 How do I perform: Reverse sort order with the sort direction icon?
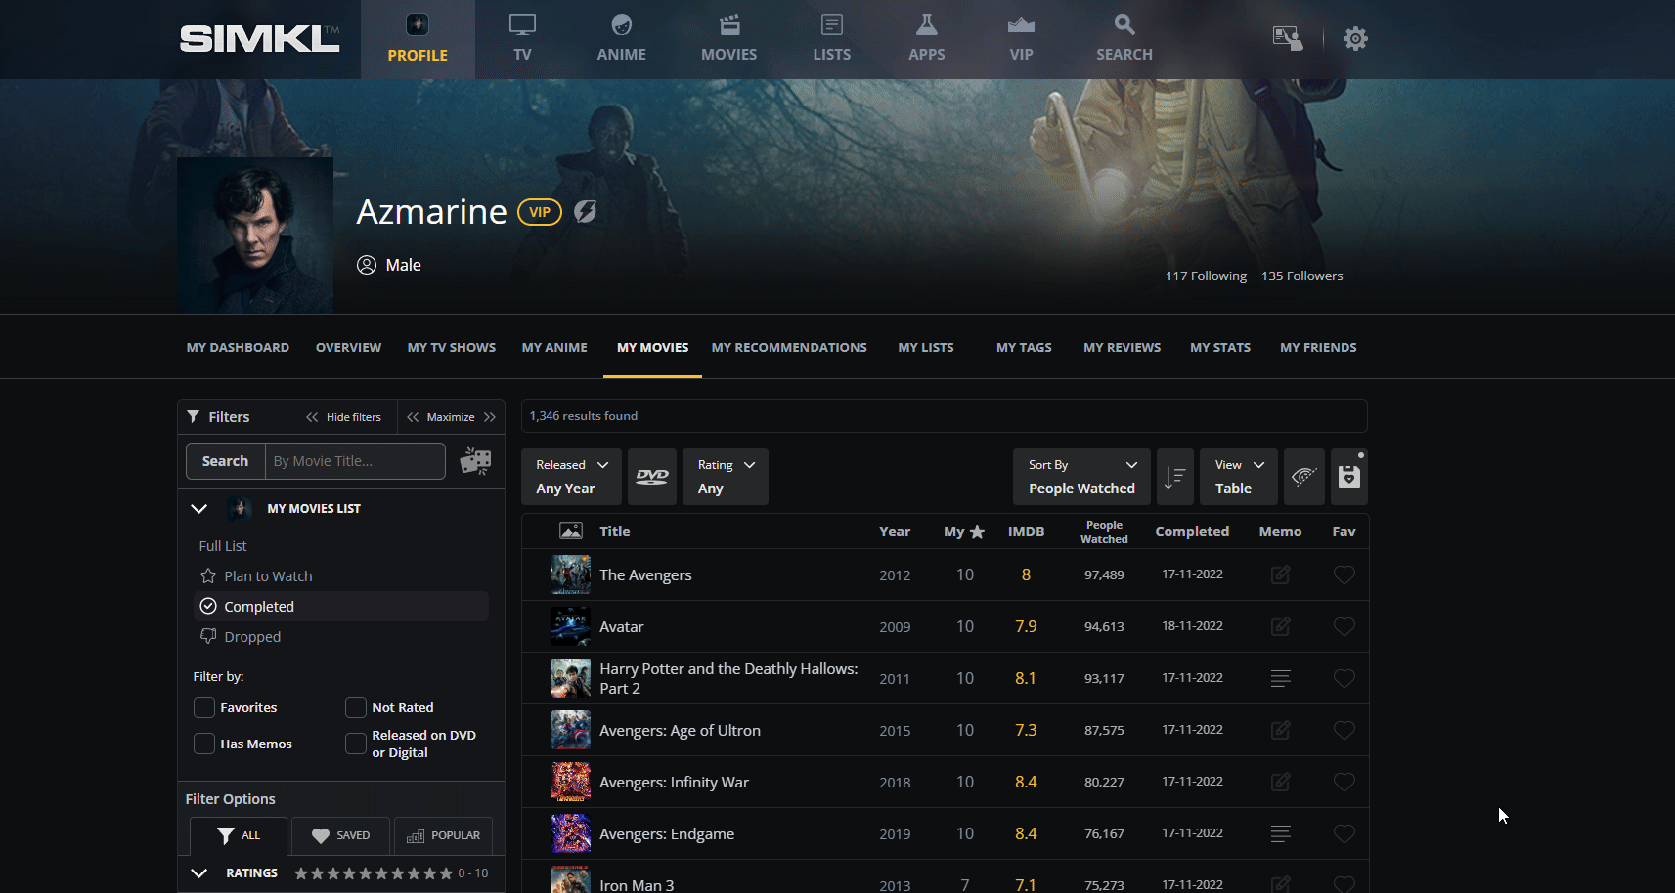1174,477
